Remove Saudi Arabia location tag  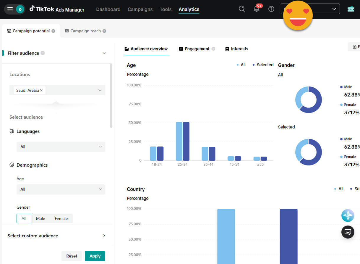pyautogui.click(x=41, y=90)
